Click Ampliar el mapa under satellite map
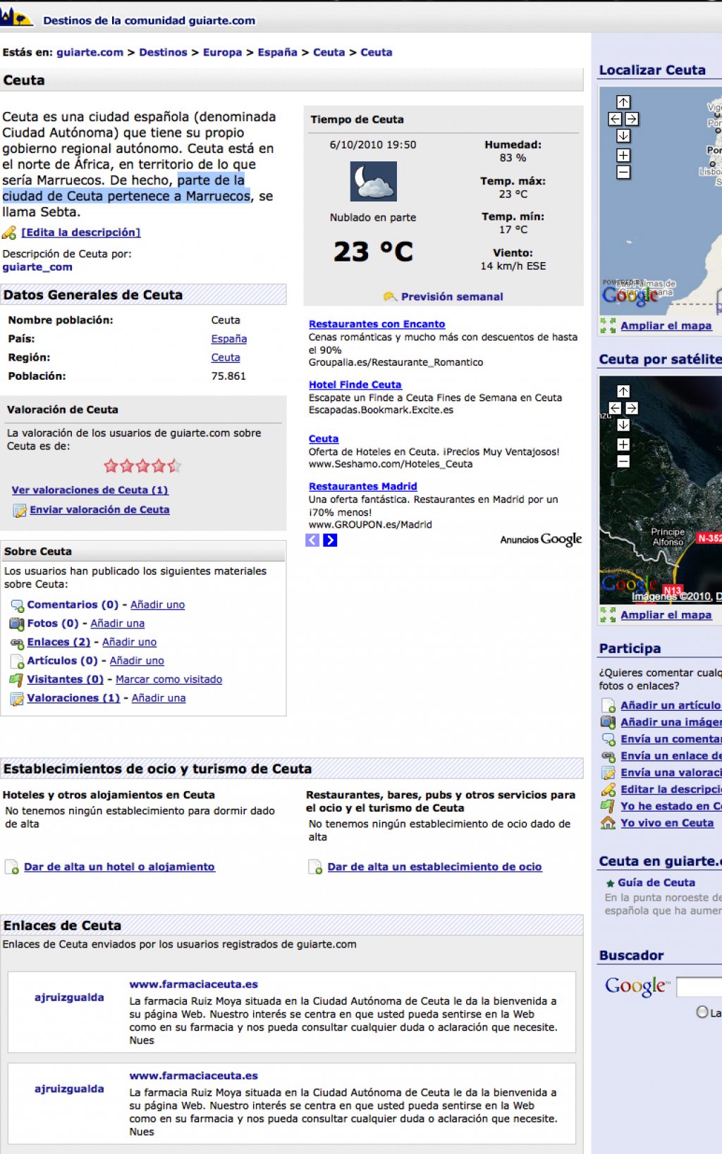Image resolution: width=722 pixels, height=1154 pixels. 666,615
